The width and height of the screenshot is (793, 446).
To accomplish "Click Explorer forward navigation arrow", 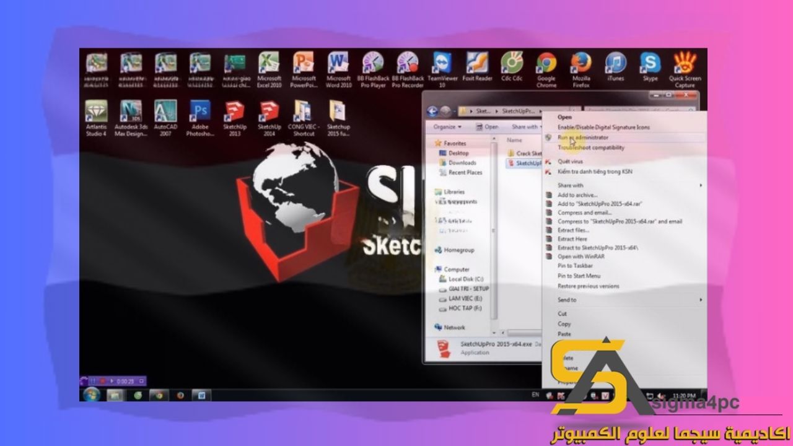I will [x=444, y=111].
